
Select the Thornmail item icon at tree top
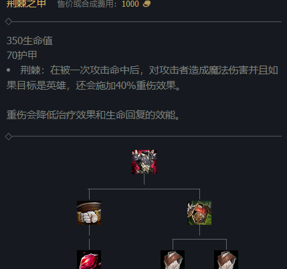[144, 162]
